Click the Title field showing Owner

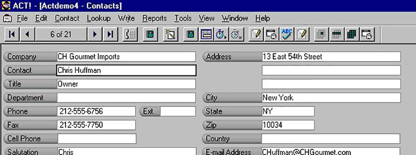[x=126, y=84]
